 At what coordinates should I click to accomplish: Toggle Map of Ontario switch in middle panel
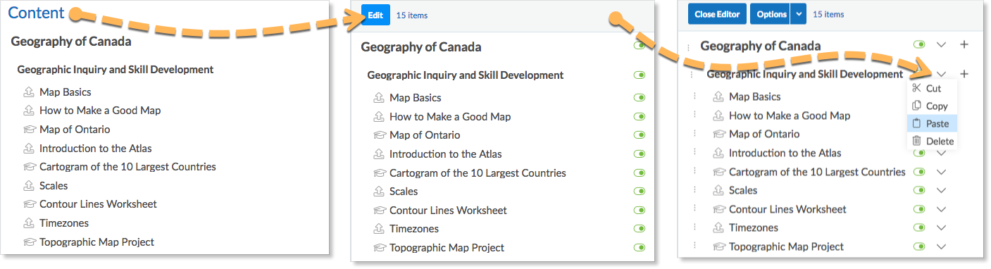[640, 135]
